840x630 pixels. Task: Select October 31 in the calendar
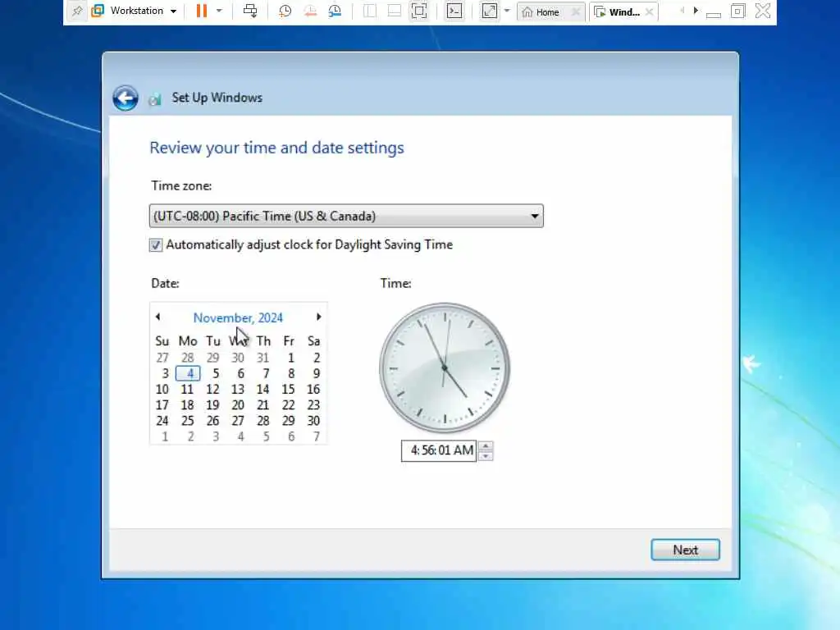[x=262, y=358]
